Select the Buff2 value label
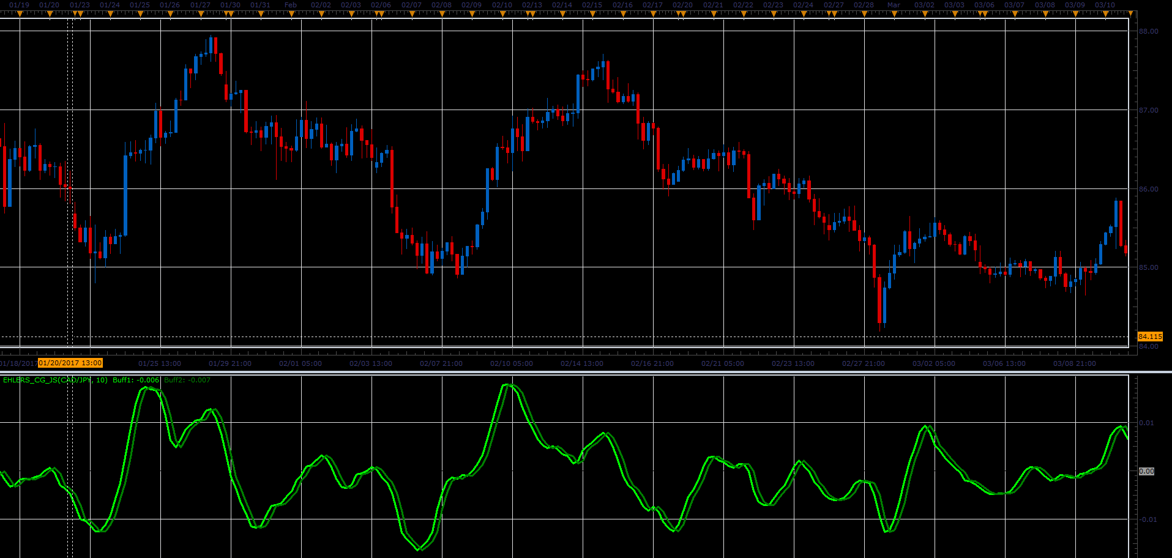This screenshot has height=558, width=1172. (187, 380)
